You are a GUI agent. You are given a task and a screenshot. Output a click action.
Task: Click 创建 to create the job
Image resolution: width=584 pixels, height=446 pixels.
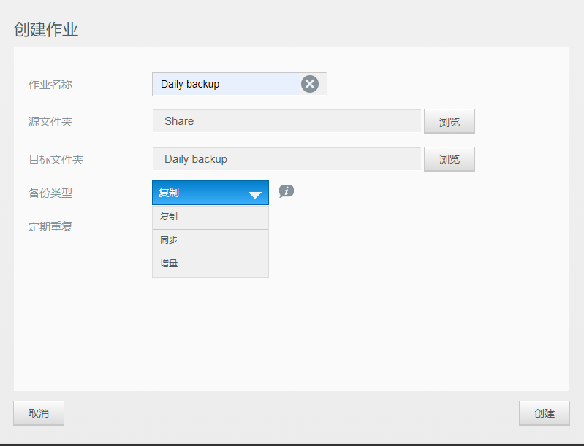(544, 413)
